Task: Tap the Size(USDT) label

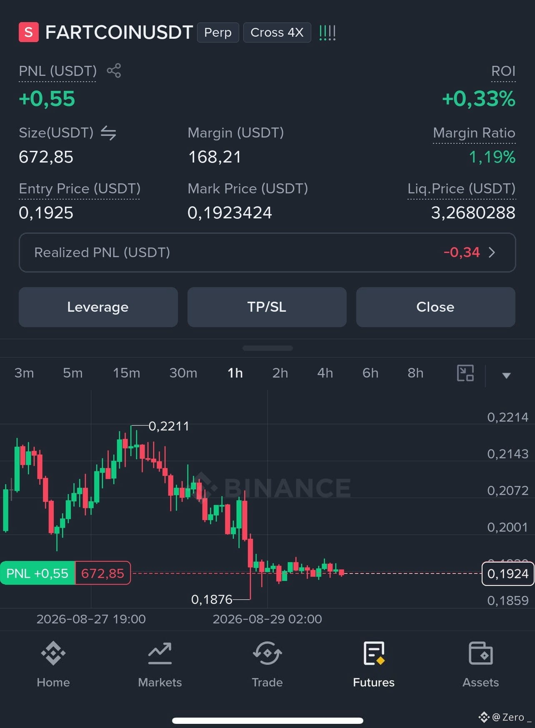Action: point(56,133)
